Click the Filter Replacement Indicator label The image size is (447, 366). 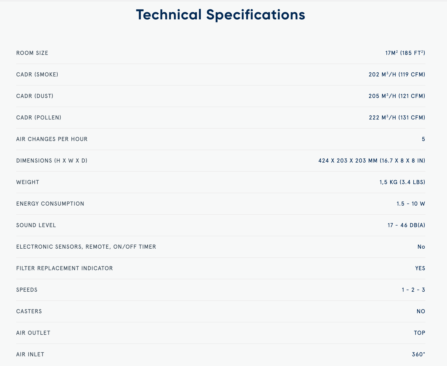pos(64,268)
